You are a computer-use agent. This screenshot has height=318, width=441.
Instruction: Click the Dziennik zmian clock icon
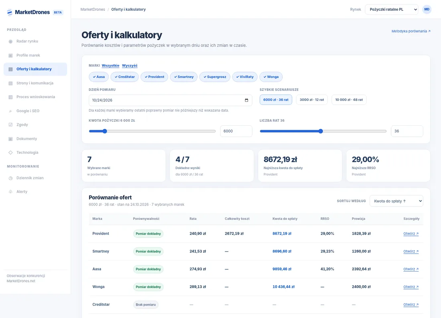pos(10,178)
